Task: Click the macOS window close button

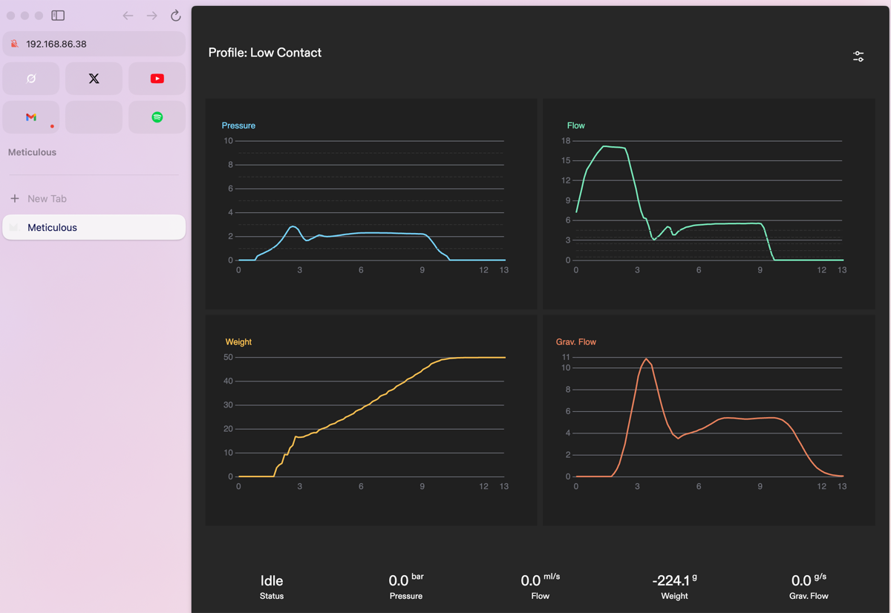Action: tap(10, 16)
